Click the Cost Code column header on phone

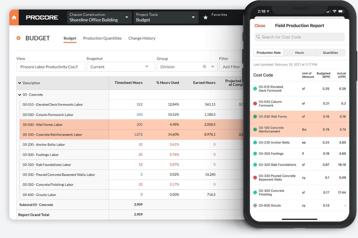(x=263, y=75)
